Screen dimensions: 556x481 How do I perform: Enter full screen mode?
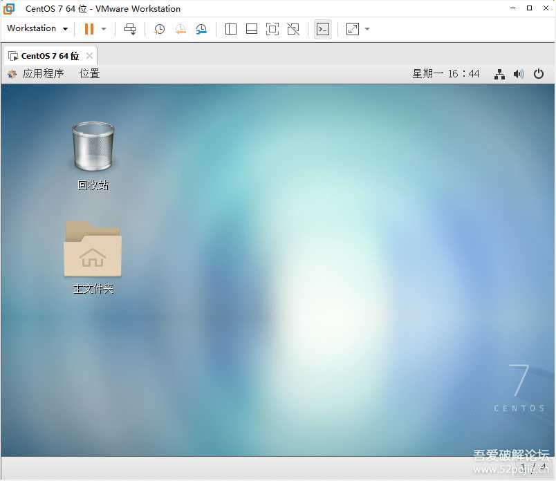[x=272, y=29]
